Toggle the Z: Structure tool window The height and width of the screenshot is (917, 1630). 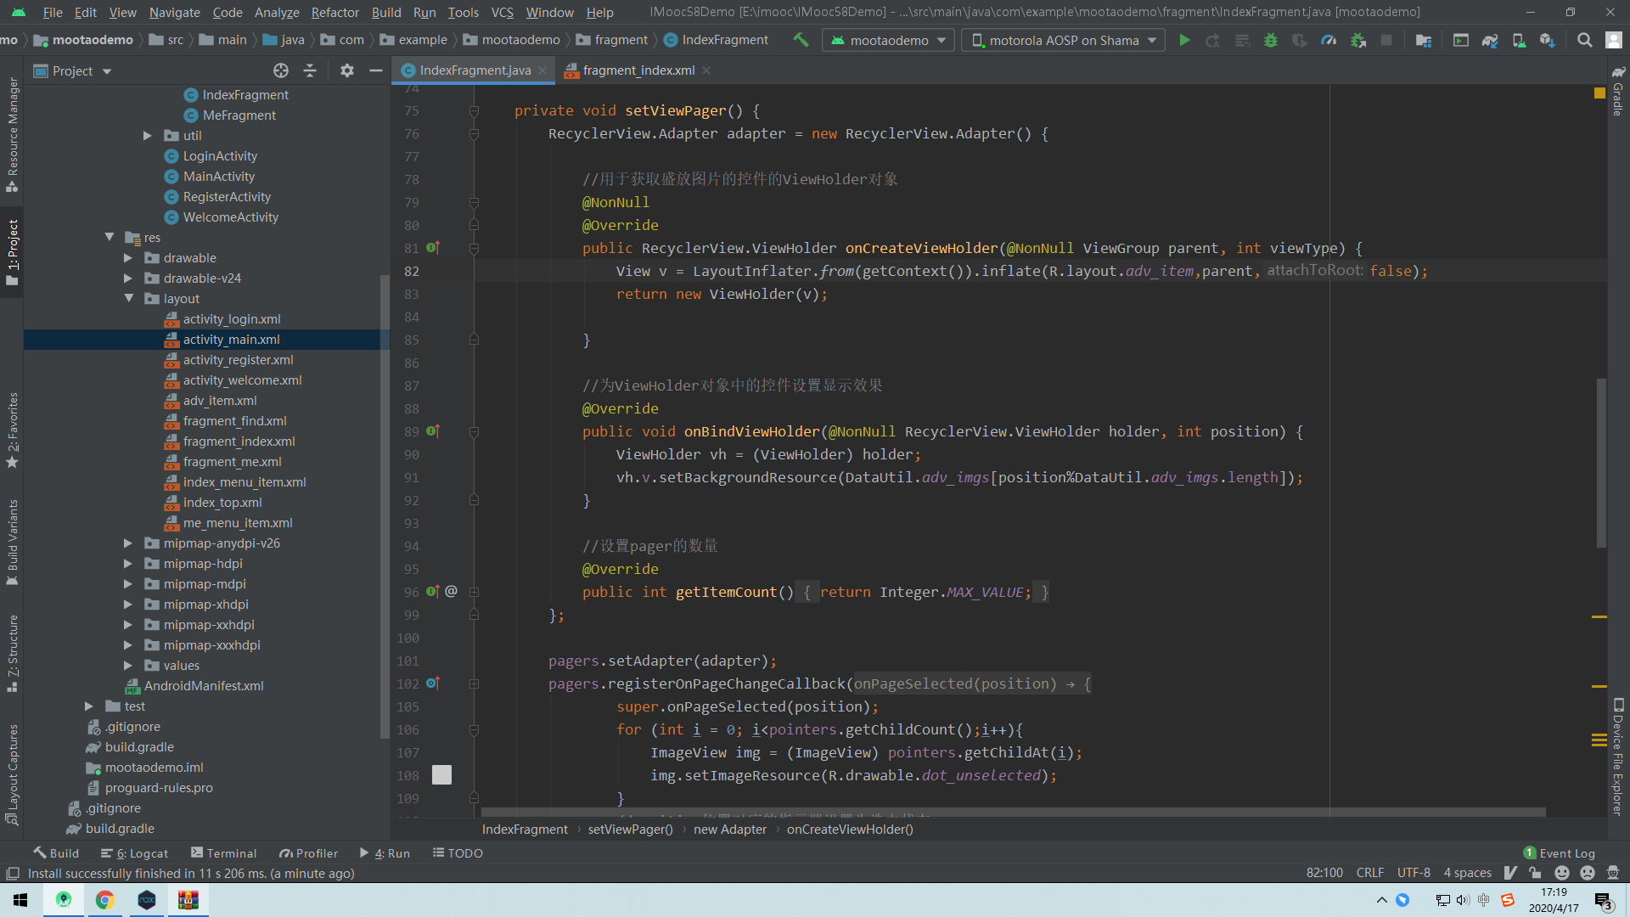[x=12, y=653]
